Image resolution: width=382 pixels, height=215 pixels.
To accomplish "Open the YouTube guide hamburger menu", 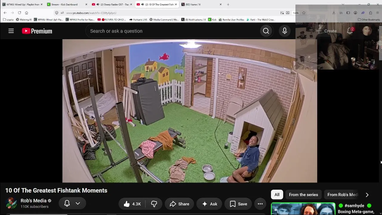I will point(11,31).
